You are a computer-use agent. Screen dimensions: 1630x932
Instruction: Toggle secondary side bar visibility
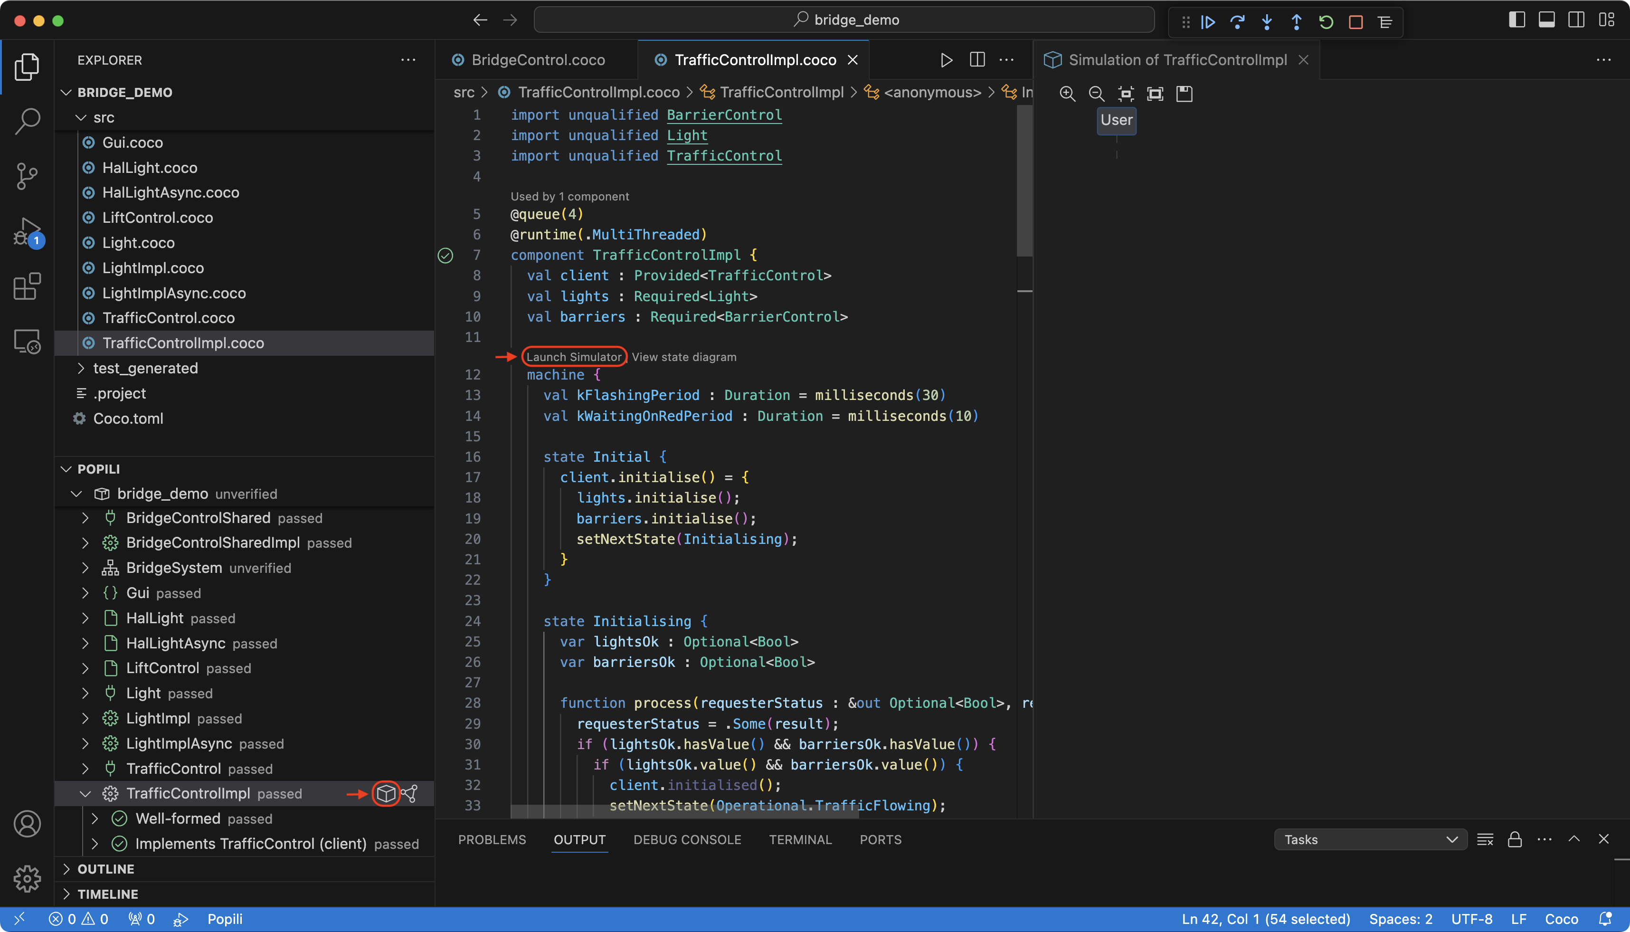1576,20
